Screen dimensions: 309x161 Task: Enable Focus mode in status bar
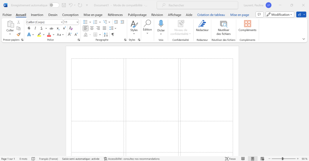pos(230,159)
